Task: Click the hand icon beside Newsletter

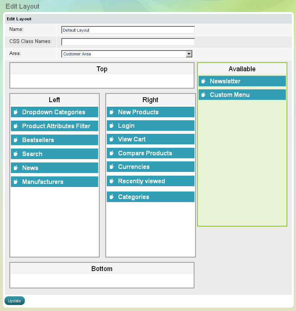Action: click(203, 81)
